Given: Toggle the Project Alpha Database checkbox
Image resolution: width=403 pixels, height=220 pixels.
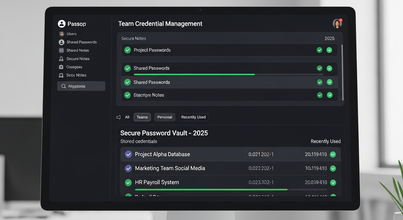Looking at the screenshot, I should tap(129, 154).
